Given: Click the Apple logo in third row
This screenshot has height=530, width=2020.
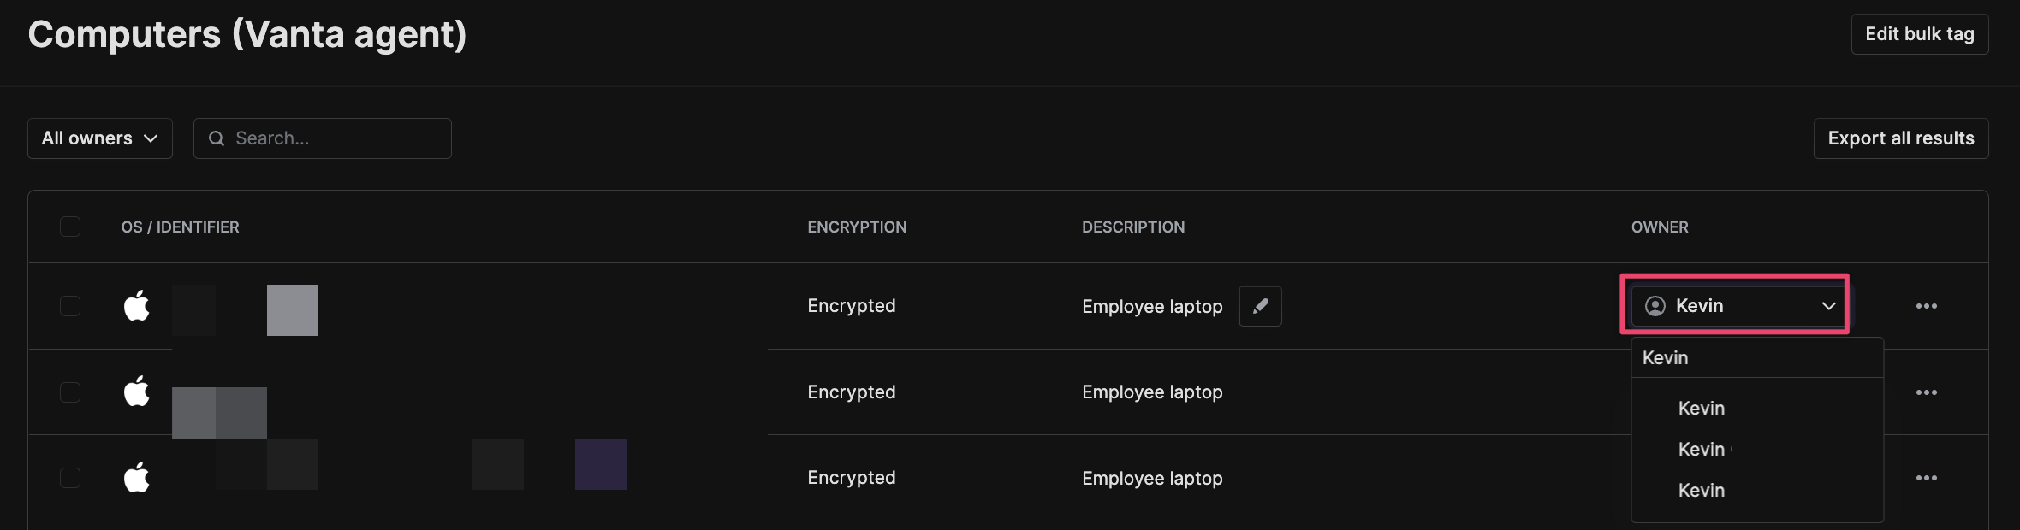Looking at the screenshot, I should [x=137, y=477].
